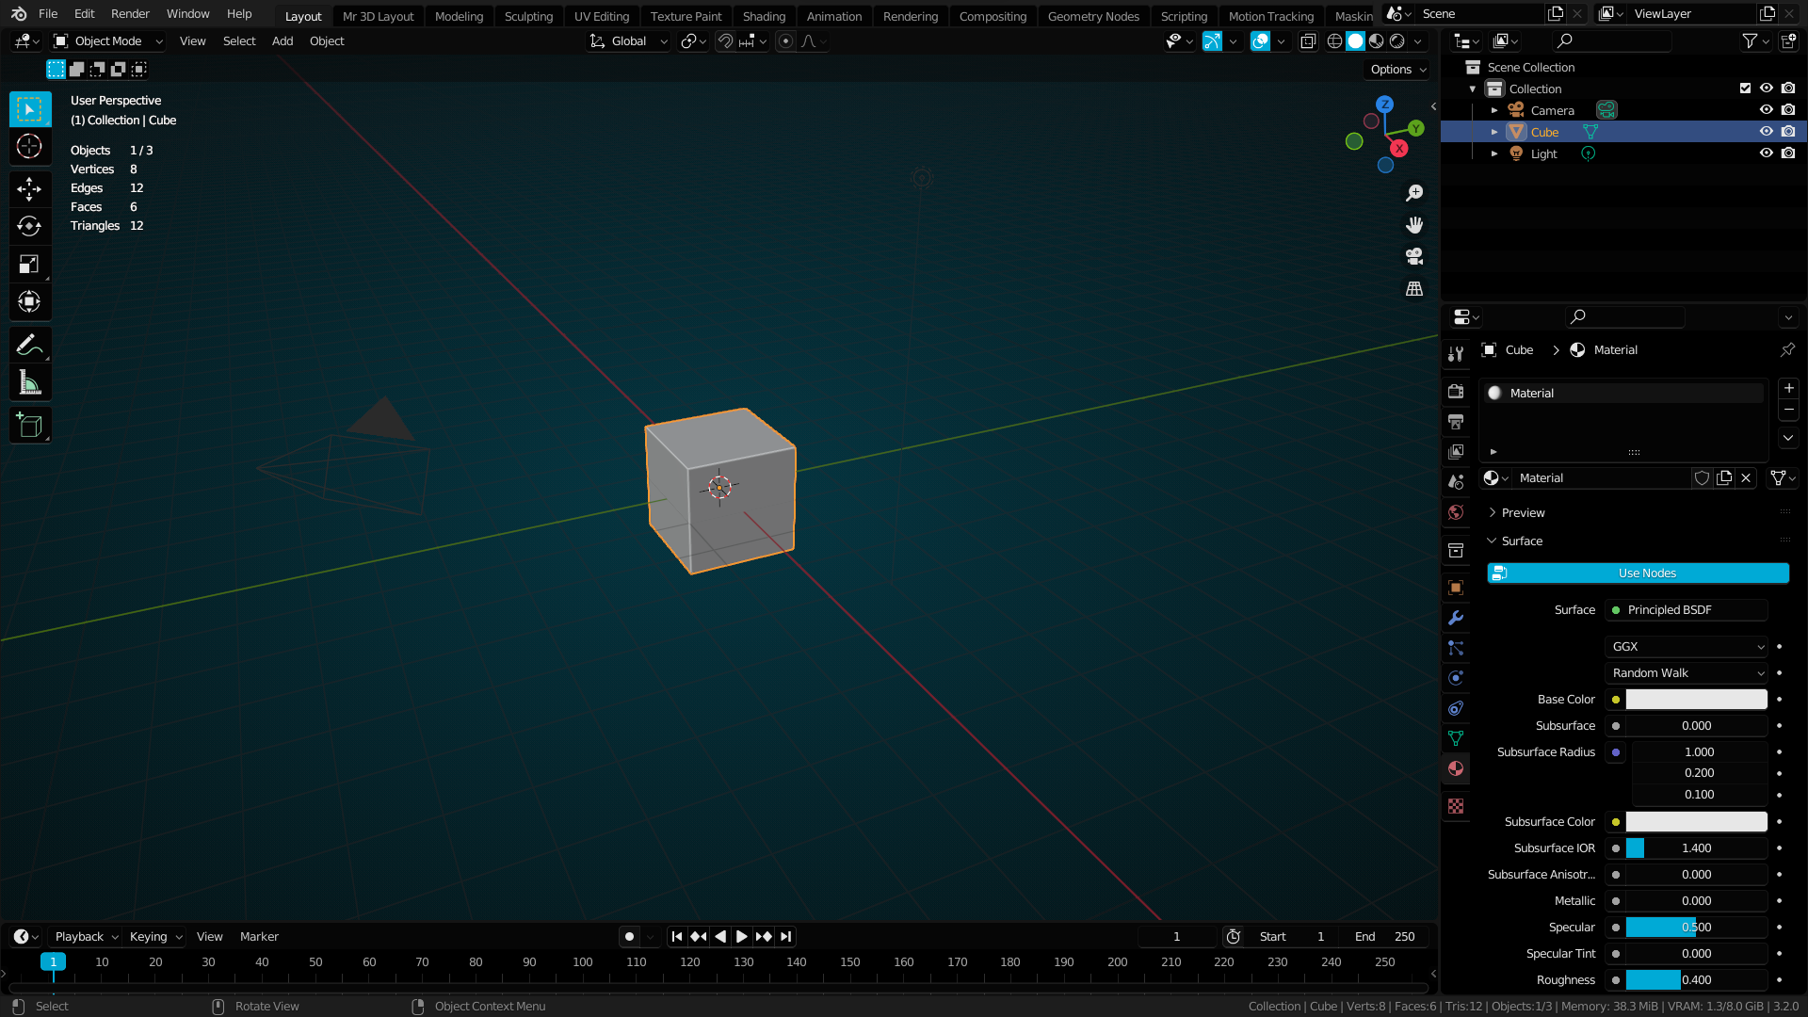The height and width of the screenshot is (1017, 1808).
Task: Switch to the Rotate tool
Action: (x=29, y=226)
